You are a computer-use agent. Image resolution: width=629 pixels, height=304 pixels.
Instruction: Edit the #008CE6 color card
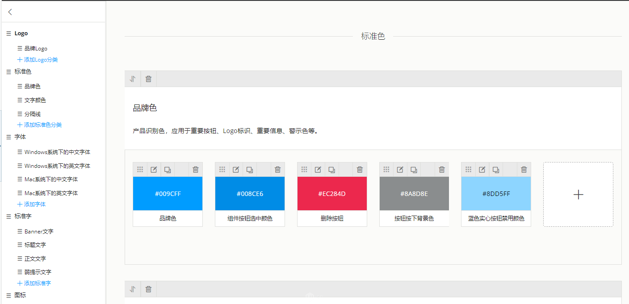236,170
